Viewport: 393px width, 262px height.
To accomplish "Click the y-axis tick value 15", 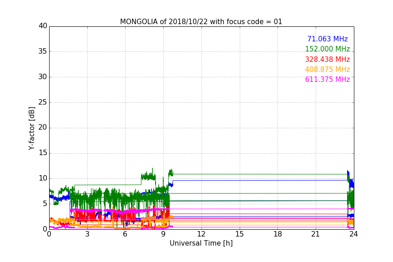I will click(x=43, y=153).
